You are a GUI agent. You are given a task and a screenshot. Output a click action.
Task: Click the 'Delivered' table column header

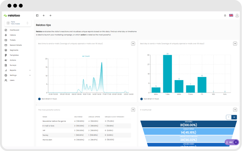pos(78,117)
